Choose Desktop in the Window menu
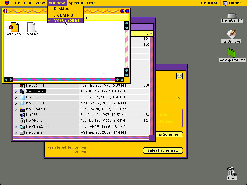247x185 pixels. [x=65, y=9]
